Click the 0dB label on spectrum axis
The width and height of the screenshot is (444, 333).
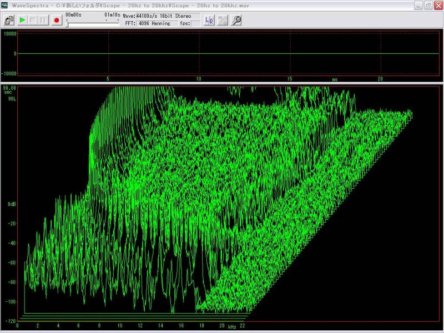[12, 204]
